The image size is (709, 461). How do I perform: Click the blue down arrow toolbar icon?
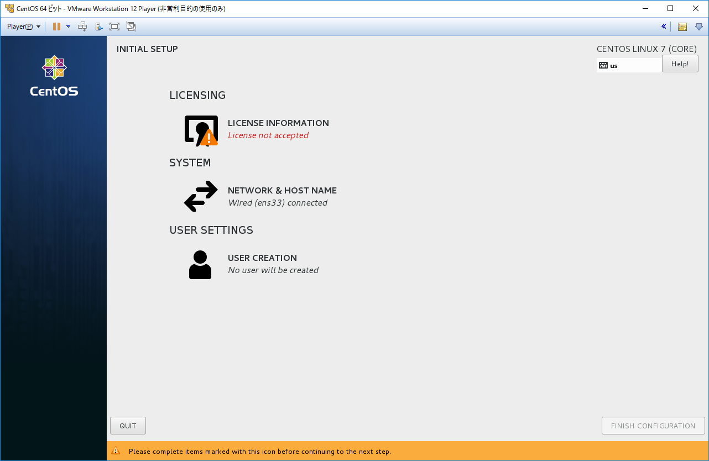coord(699,27)
